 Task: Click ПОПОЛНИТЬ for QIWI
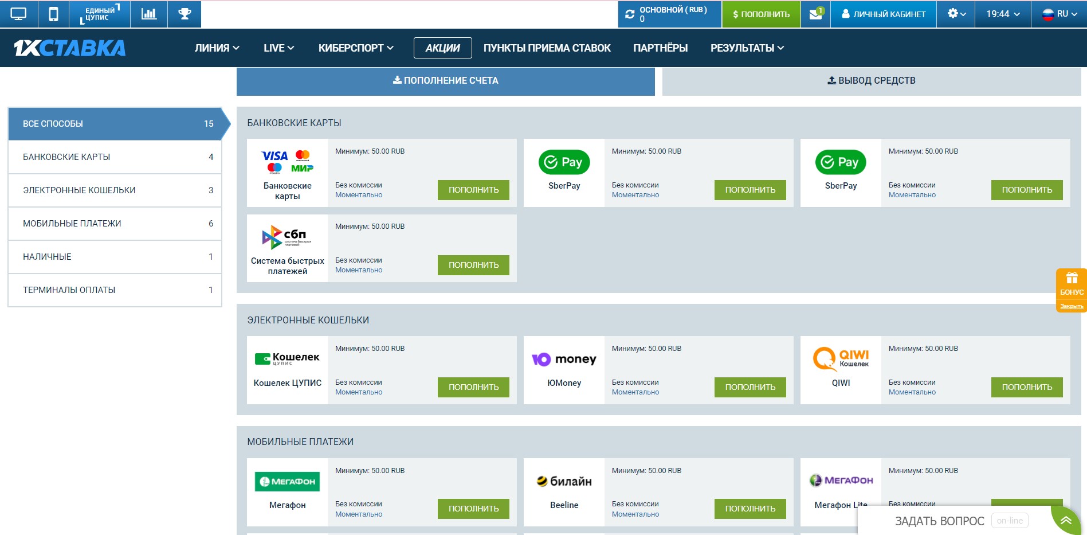[x=1027, y=387]
